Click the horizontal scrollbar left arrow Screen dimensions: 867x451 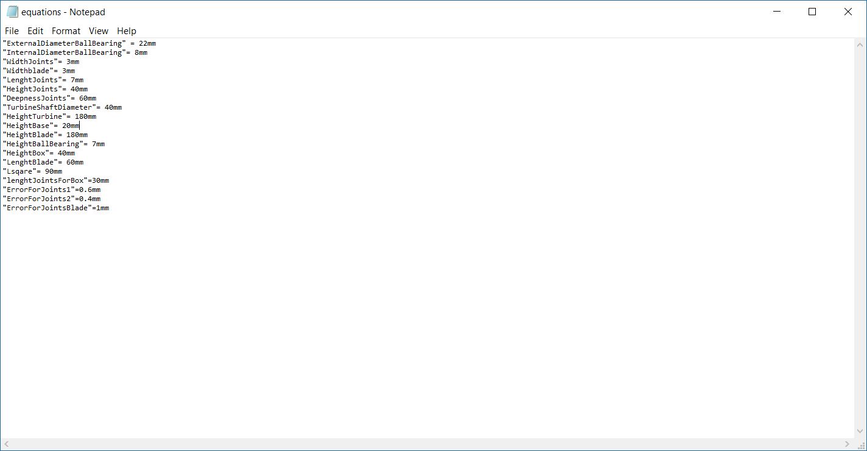(7, 444)
